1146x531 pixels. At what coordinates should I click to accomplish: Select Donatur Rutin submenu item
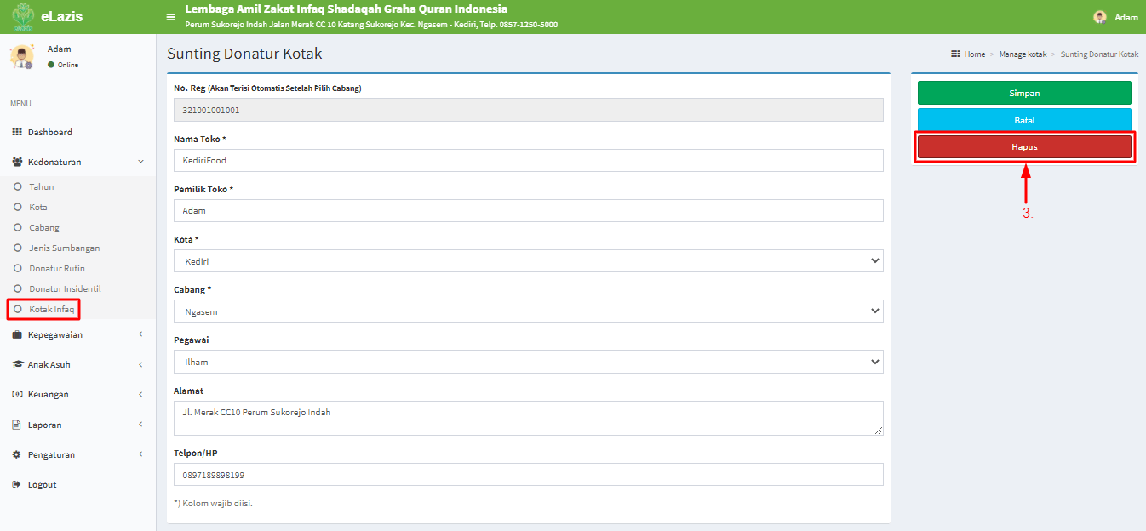(57, 268)
